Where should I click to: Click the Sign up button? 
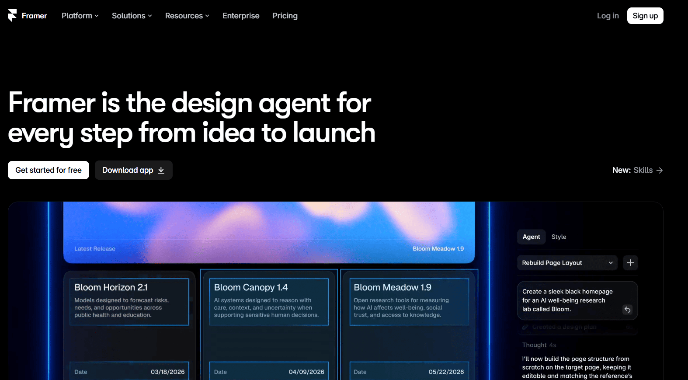[x=645, y=16]
